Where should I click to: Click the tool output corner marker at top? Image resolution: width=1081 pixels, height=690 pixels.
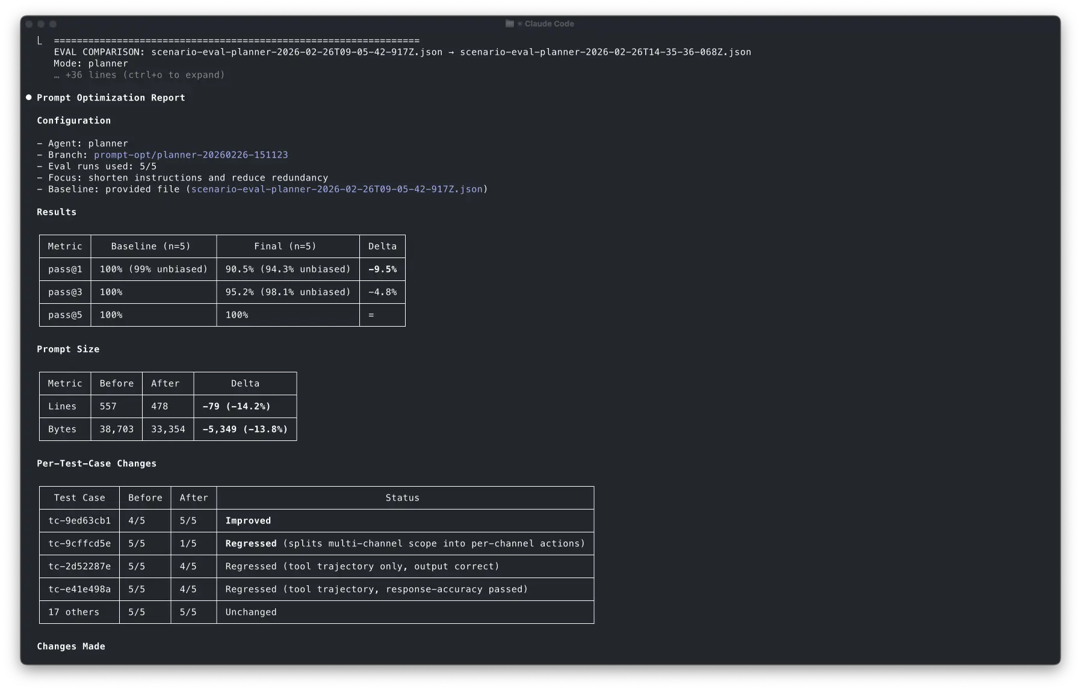coord(40,41)
